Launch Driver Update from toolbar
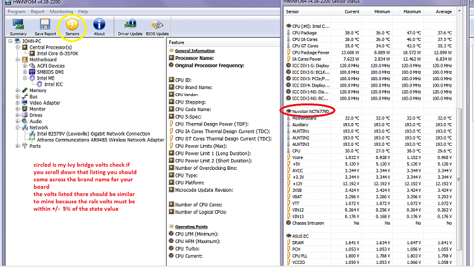Viewport: 474px width, 267px height. pyautogui.click(x=130, y=27)
